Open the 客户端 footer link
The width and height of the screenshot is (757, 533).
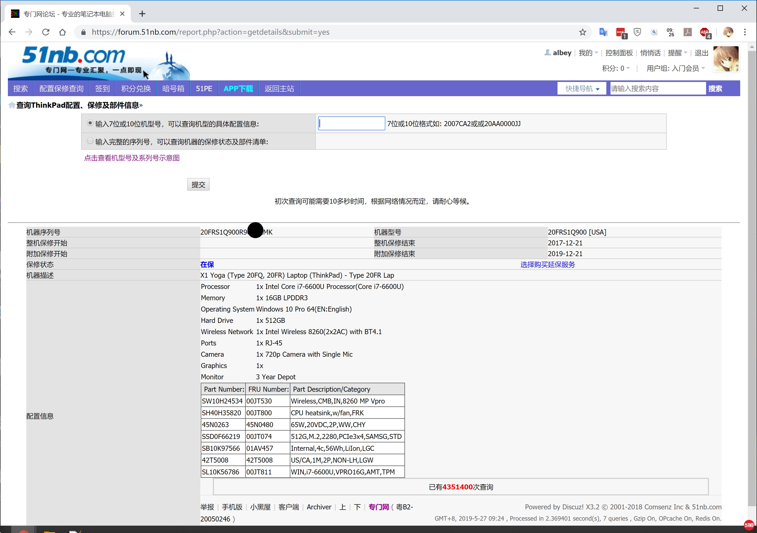click(288, 507)
